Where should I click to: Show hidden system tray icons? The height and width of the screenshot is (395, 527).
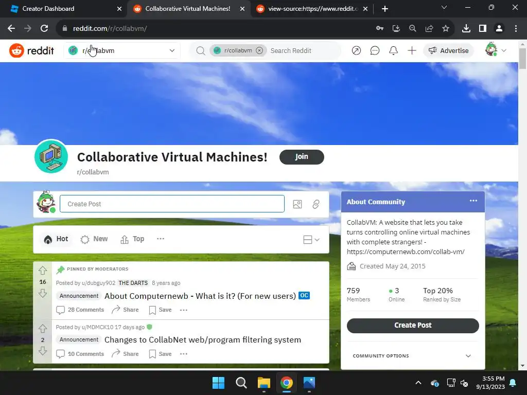coord(418,383)
